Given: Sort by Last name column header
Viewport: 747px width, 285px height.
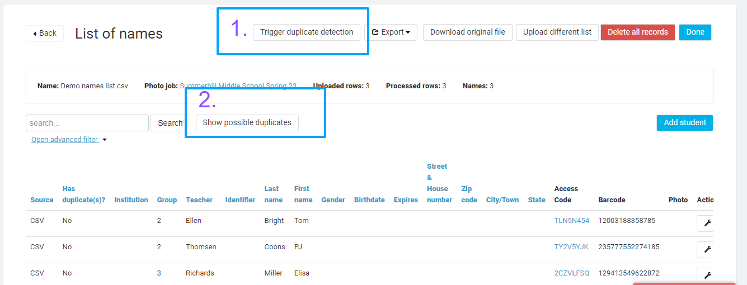Looking at the screenshot, I should click(x=274, y=194).
